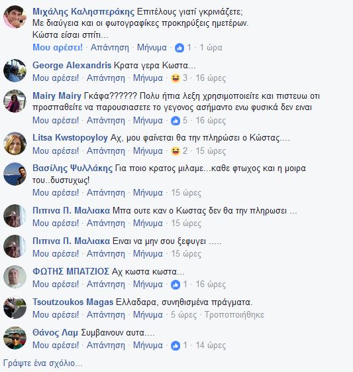Toggle the highlighted 'Μου αρέσει!' on Μιχάλης Καλησπεράκης comment
The image size is (353, 372).
click(58, 48)
